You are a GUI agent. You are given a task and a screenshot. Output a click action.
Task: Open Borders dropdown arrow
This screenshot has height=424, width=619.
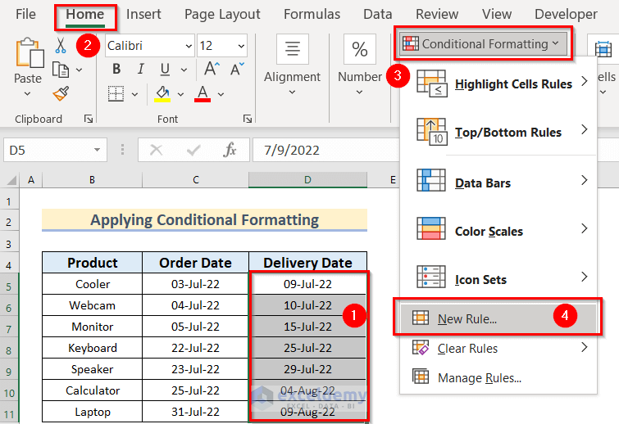(134, 94)
